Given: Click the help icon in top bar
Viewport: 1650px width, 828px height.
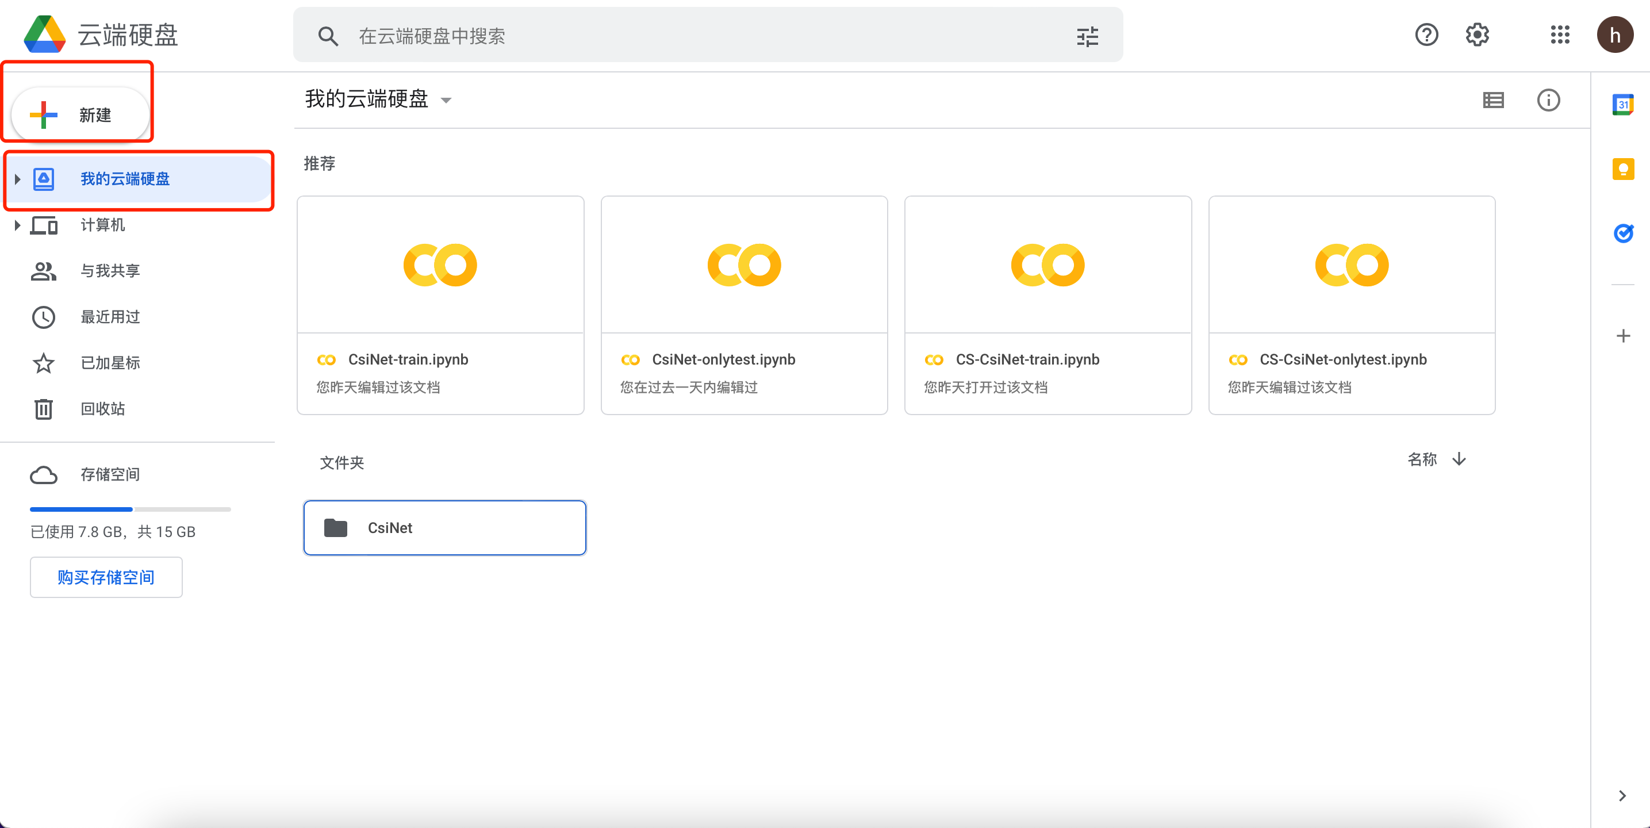Looking at the screenshot, I should point(1426,34).
